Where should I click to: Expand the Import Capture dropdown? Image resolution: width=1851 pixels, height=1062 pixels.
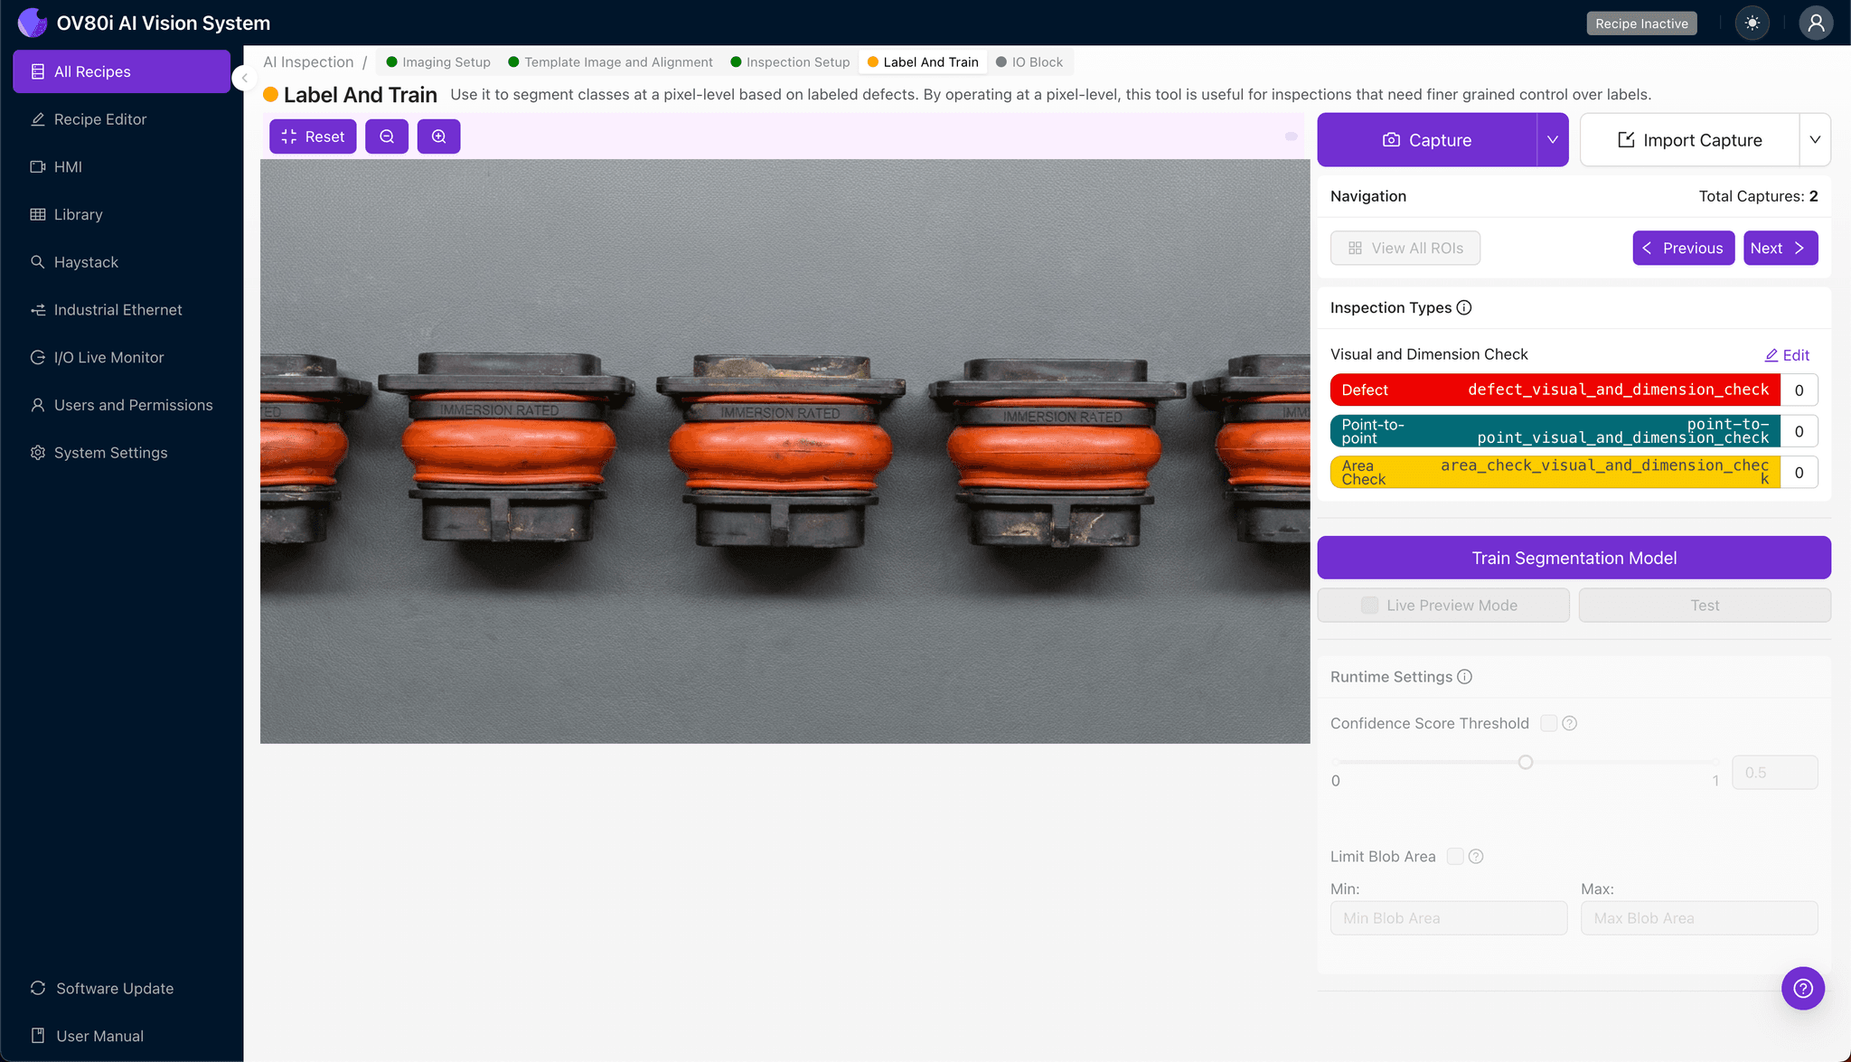[1817, 139]
